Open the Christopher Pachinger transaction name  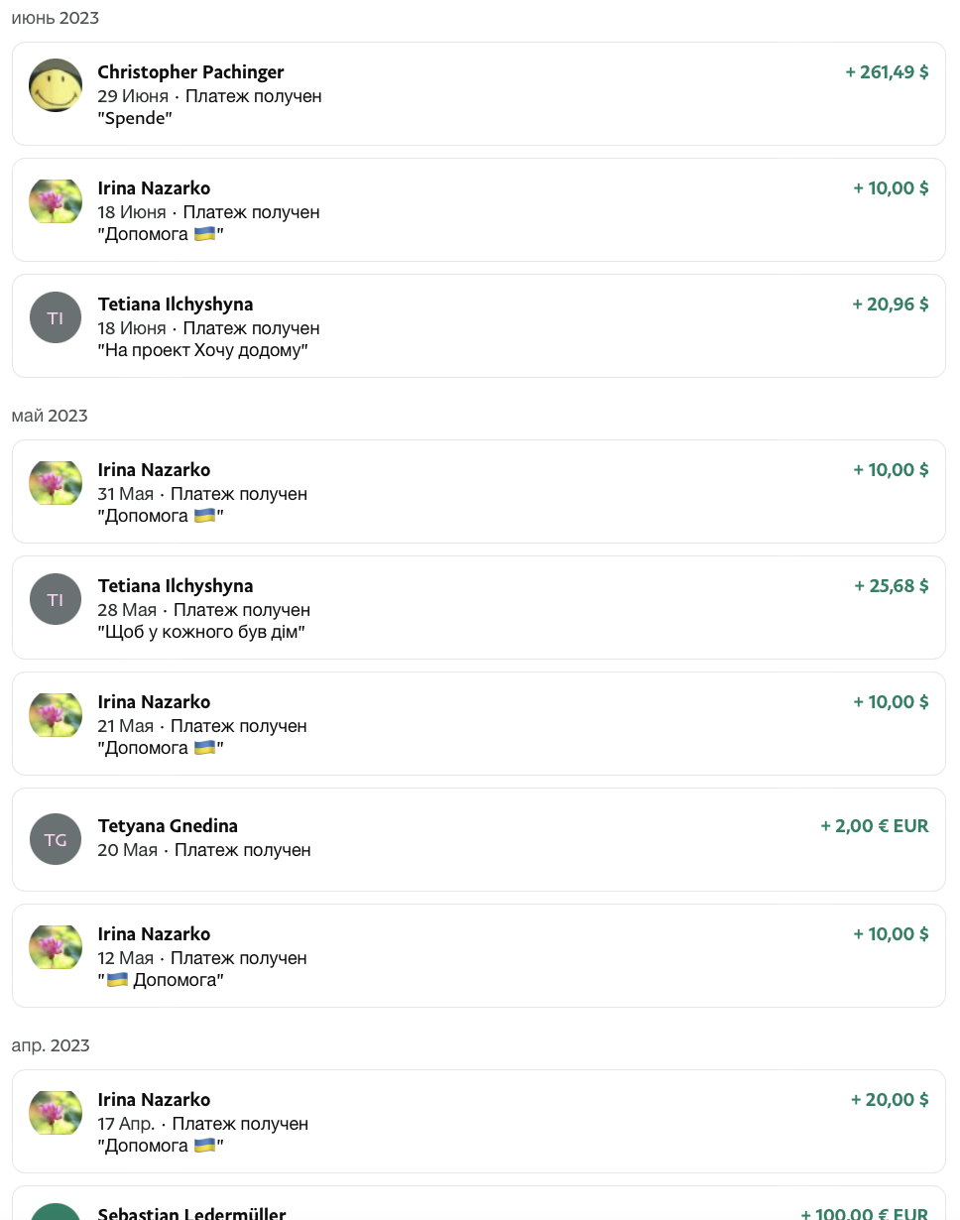pos(190,72)
